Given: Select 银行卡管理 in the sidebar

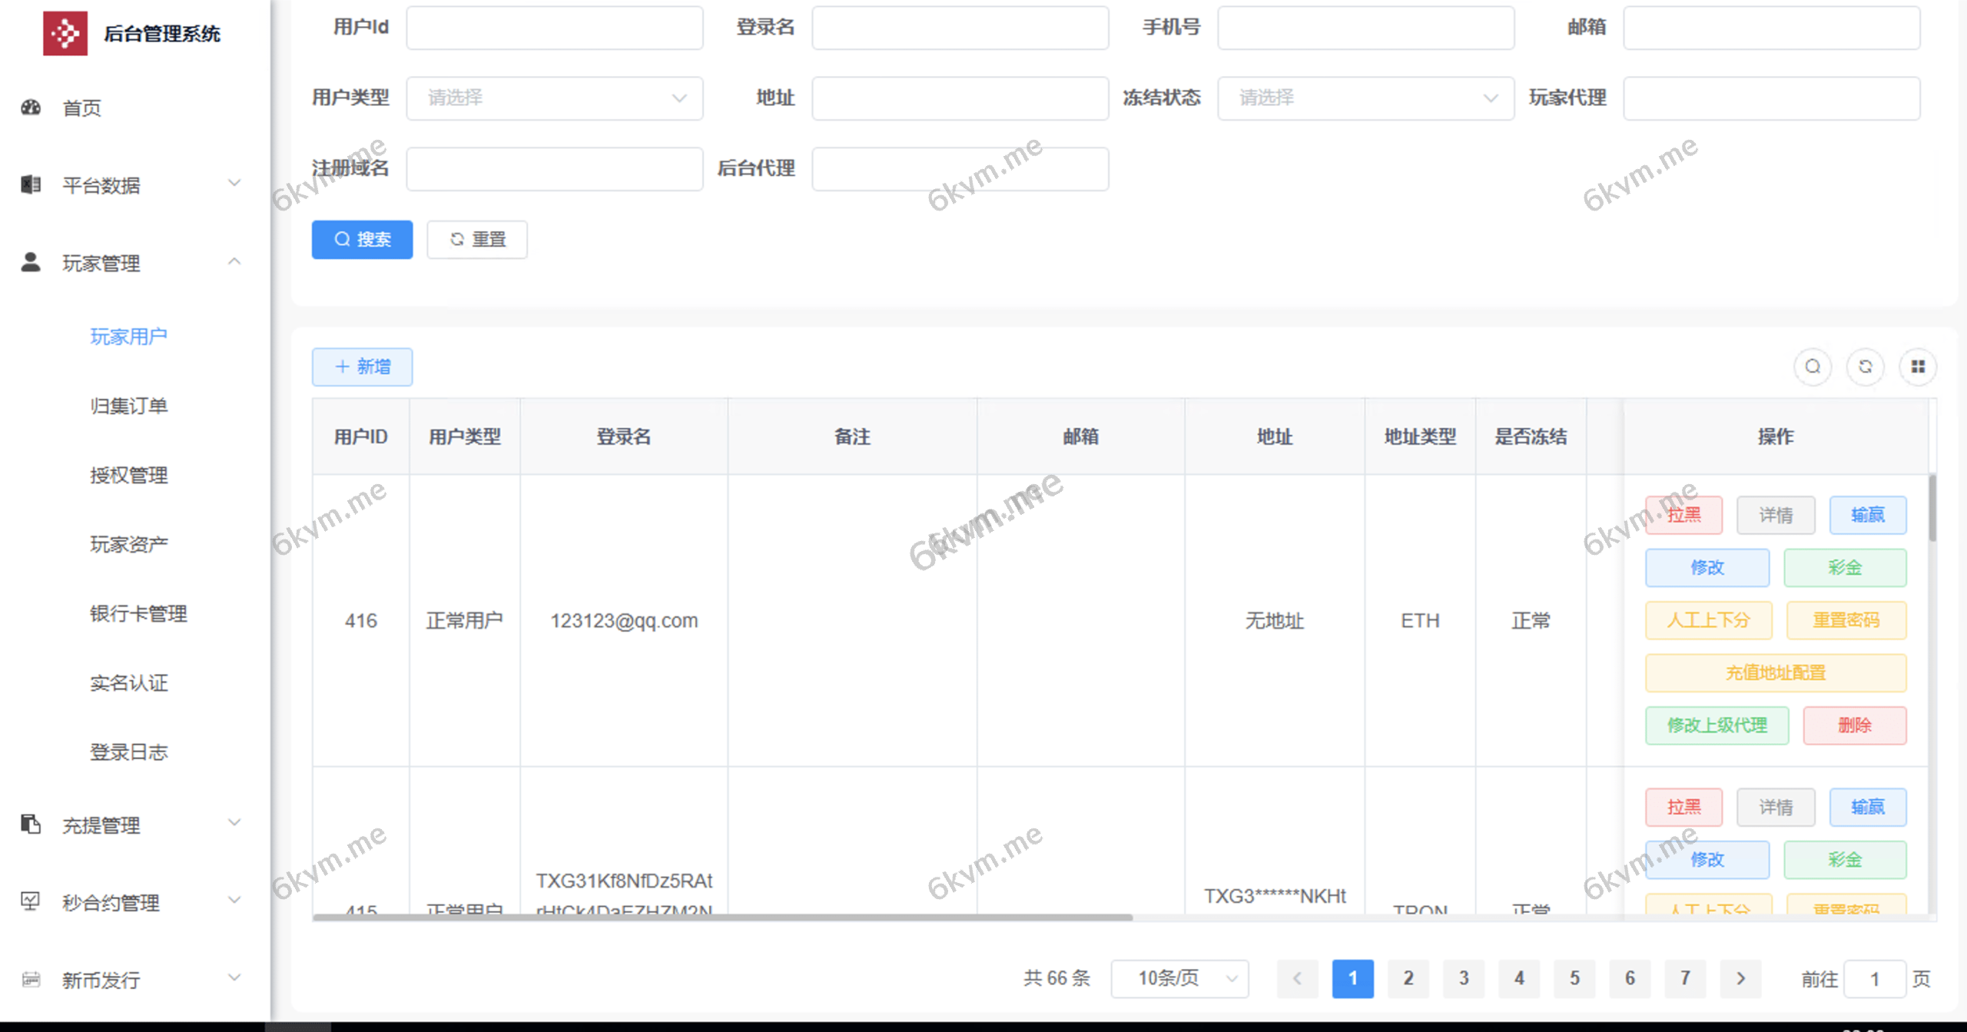Looking at the screenshot, I should (x=138, y=613).
